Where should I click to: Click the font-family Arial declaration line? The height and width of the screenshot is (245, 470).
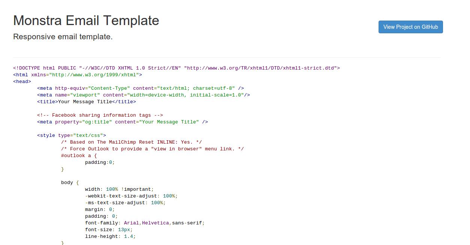click(x=145, y=223)
